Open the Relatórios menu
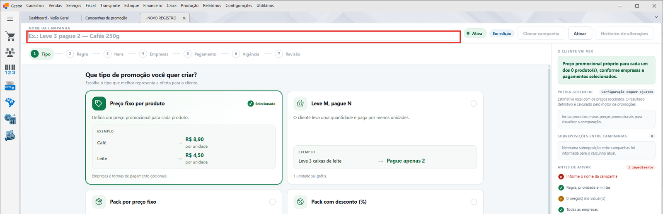663x214 pixels. (212, 6)
